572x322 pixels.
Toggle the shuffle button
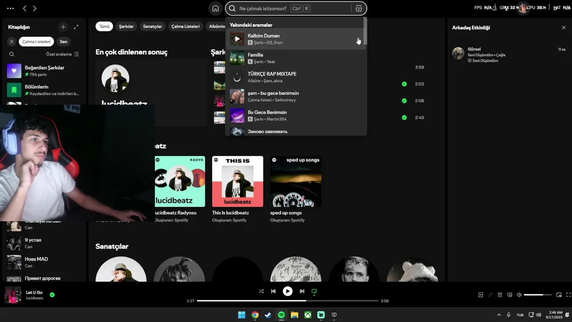(261, 291)
